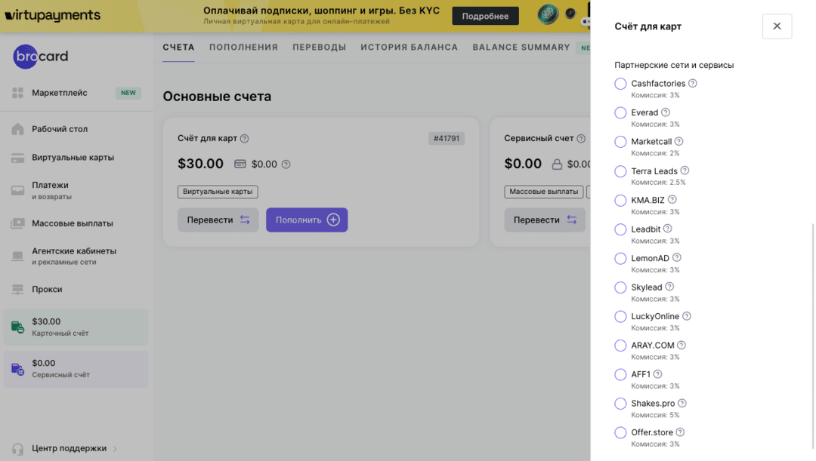
Task: Select the Skylead radio button
Action: pyautogui.click(x=620, y=287)
